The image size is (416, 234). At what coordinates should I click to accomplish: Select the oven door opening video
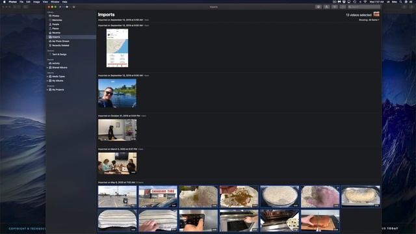tap(239, 221)
